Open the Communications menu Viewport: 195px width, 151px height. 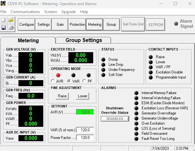click(25, 12)
